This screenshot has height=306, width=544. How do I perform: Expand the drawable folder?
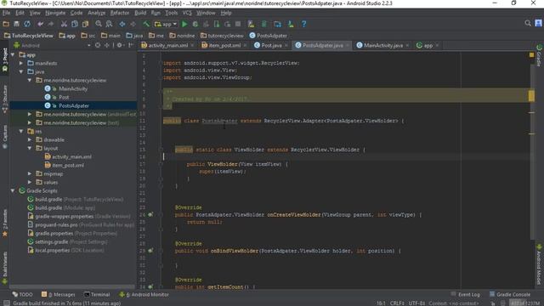[x=30, y=139]
